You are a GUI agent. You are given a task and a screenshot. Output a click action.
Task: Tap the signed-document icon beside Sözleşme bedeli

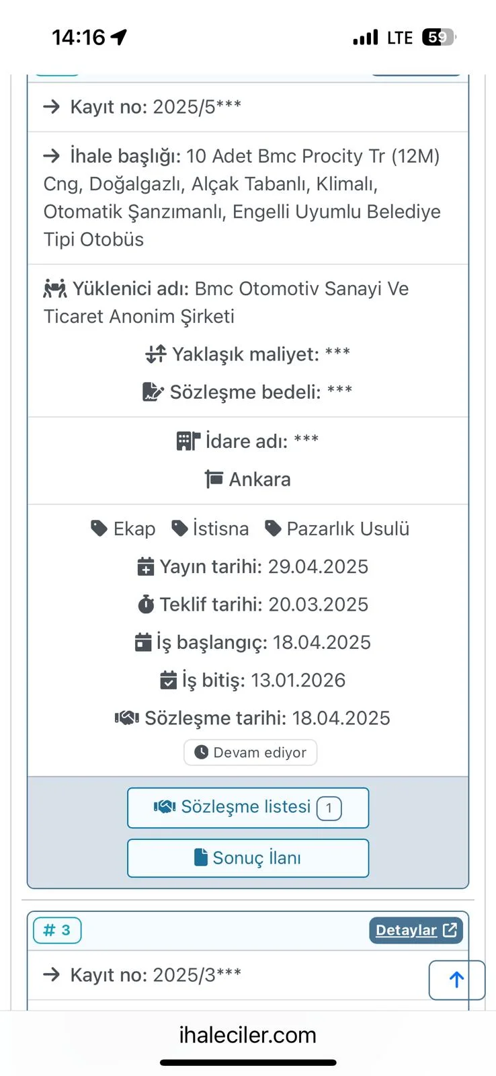[153, 392]
